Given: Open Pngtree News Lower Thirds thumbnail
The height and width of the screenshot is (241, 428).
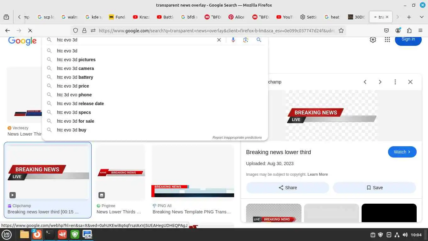Looking at the screenshot, I should click(x=121, y=172).
